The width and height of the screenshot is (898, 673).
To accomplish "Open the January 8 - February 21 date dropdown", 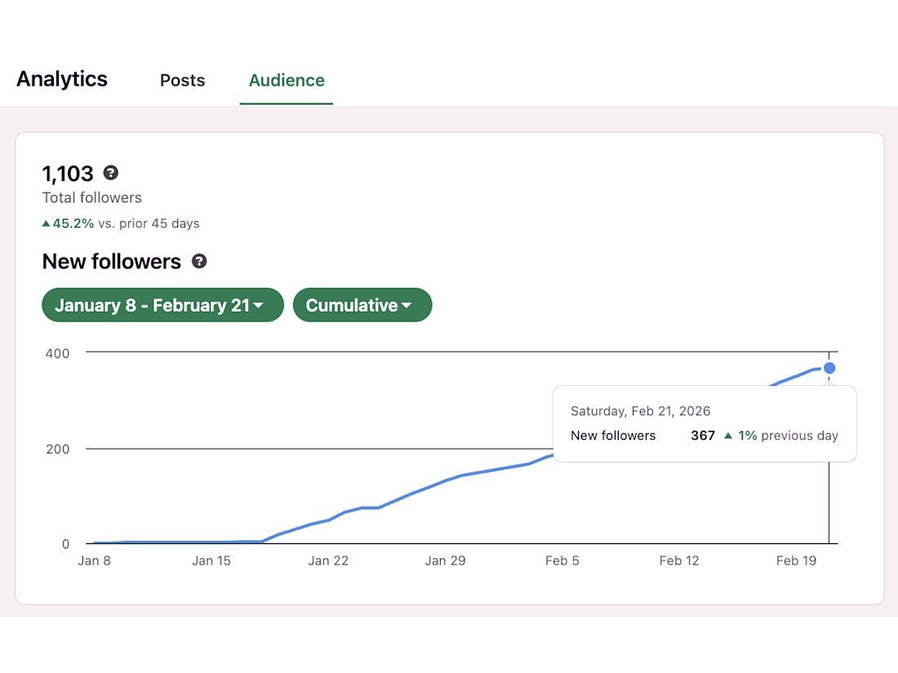I will pyautogui.click(x=162, y=305).
